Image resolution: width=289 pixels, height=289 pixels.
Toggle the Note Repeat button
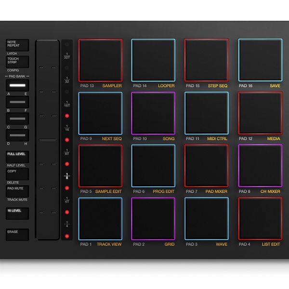tap(17, 45)
